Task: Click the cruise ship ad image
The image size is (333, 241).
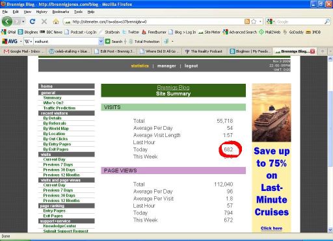Action: pyautogui.click(x=271, y=112)
